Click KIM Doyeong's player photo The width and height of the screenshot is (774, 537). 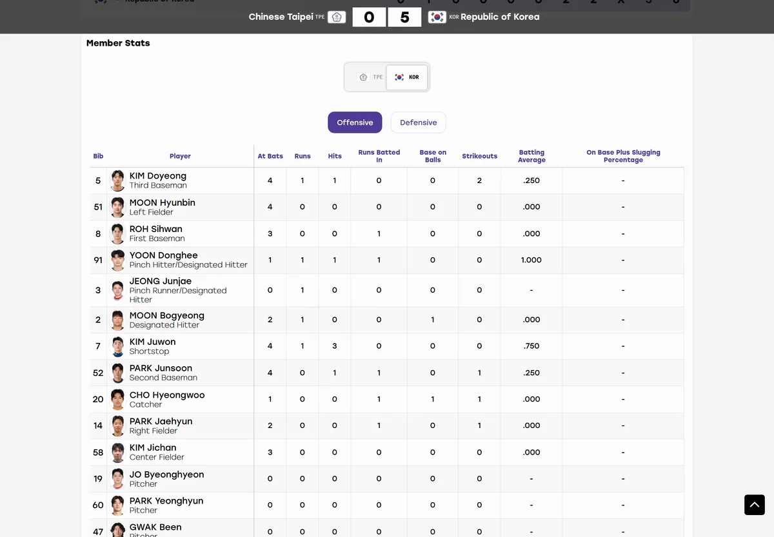117,181
